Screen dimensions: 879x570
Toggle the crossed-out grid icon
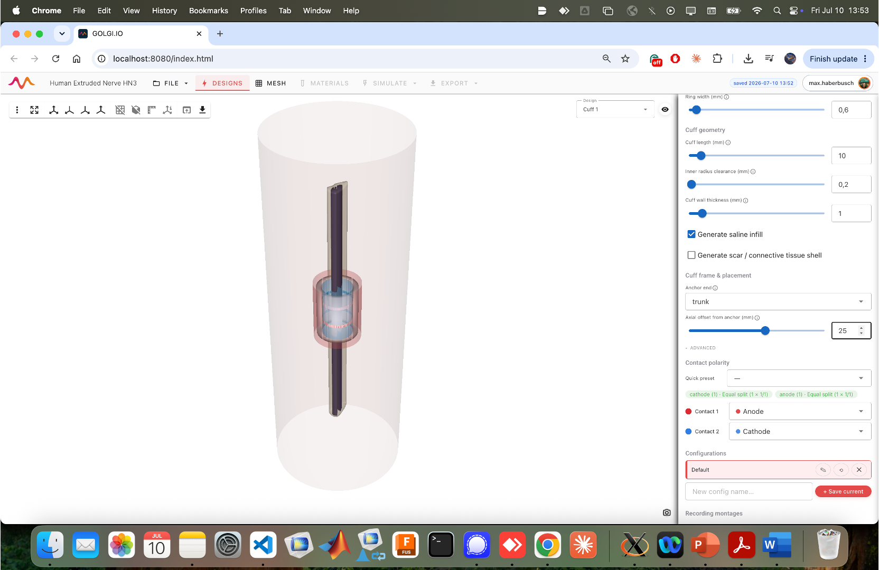tap(120, 110)
